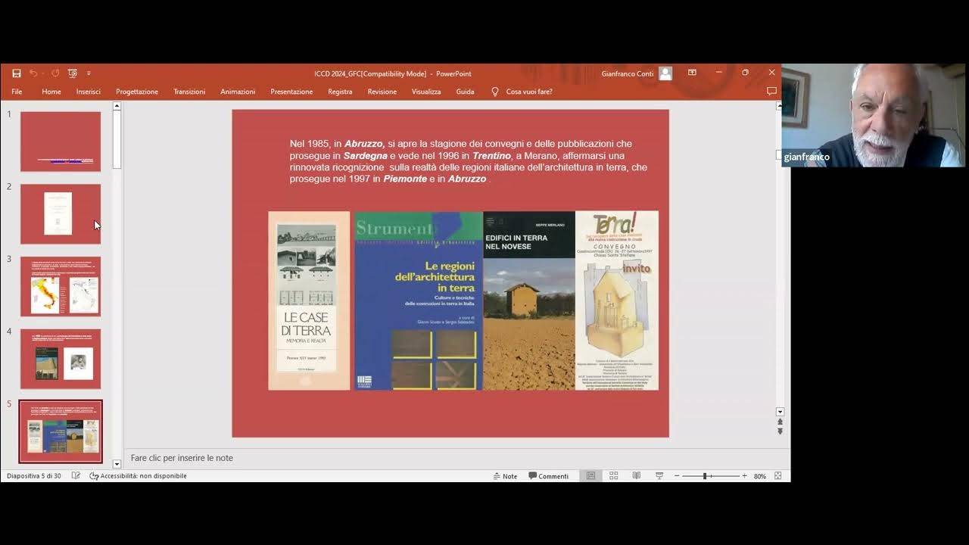Click the 'Diapositiva 5 di 30' status indicator
The width and height of the screenshot is (969, 545).
[34, 476]
